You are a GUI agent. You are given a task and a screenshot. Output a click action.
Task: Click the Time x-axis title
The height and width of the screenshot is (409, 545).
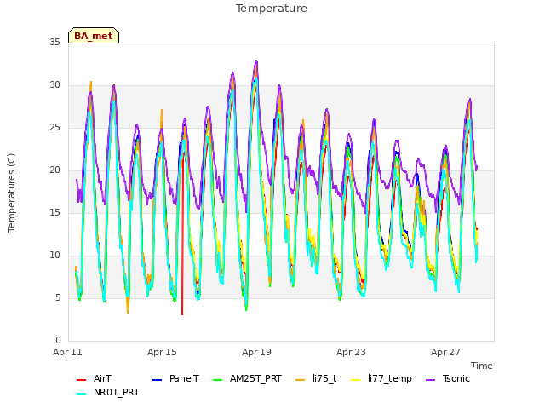482,366
